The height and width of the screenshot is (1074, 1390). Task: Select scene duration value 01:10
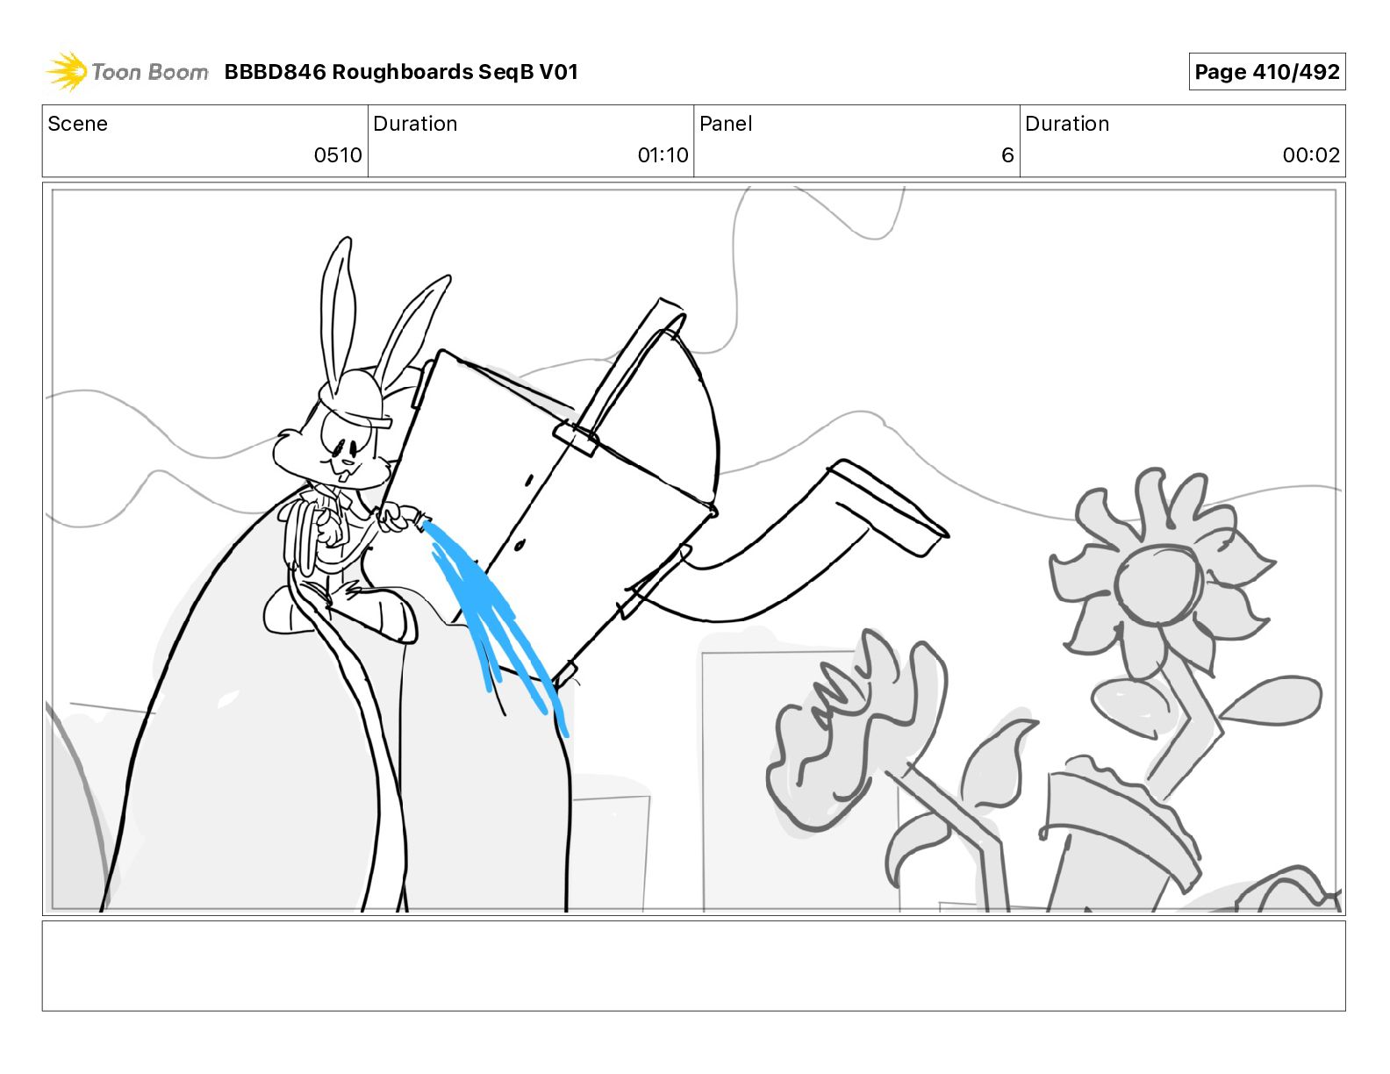[x=663, y=155]
